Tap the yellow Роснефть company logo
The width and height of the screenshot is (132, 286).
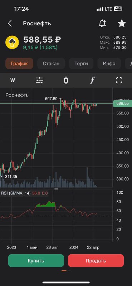point(12,42)
